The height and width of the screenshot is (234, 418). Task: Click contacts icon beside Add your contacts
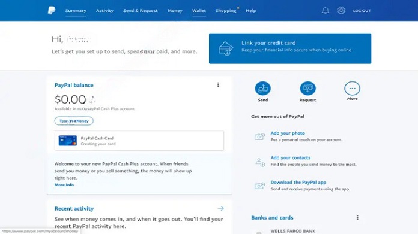260,162
